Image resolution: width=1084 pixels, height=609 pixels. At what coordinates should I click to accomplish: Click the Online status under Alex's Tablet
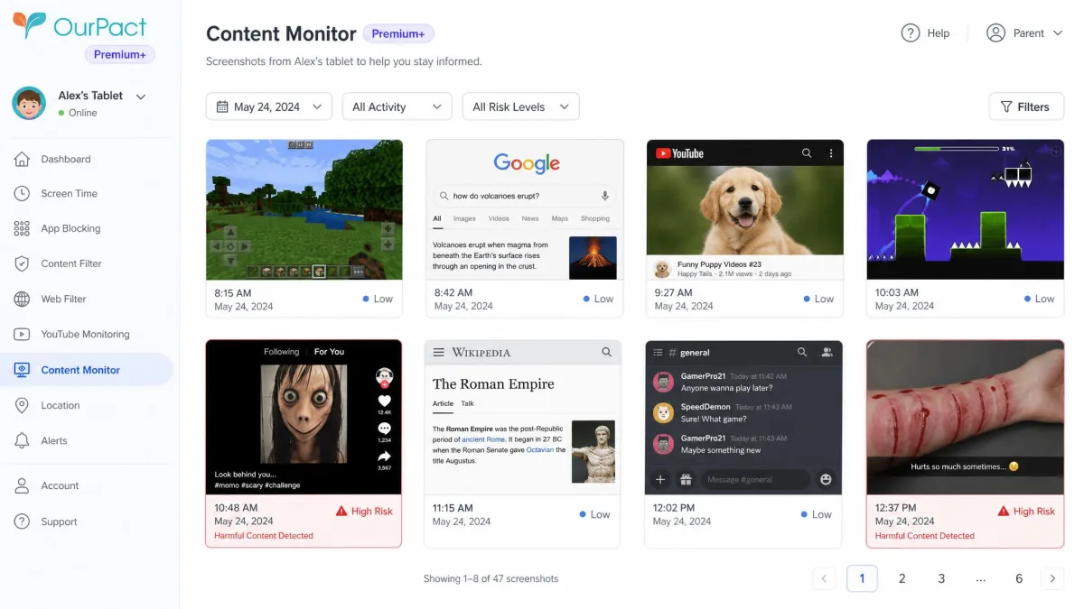point(78,113)
